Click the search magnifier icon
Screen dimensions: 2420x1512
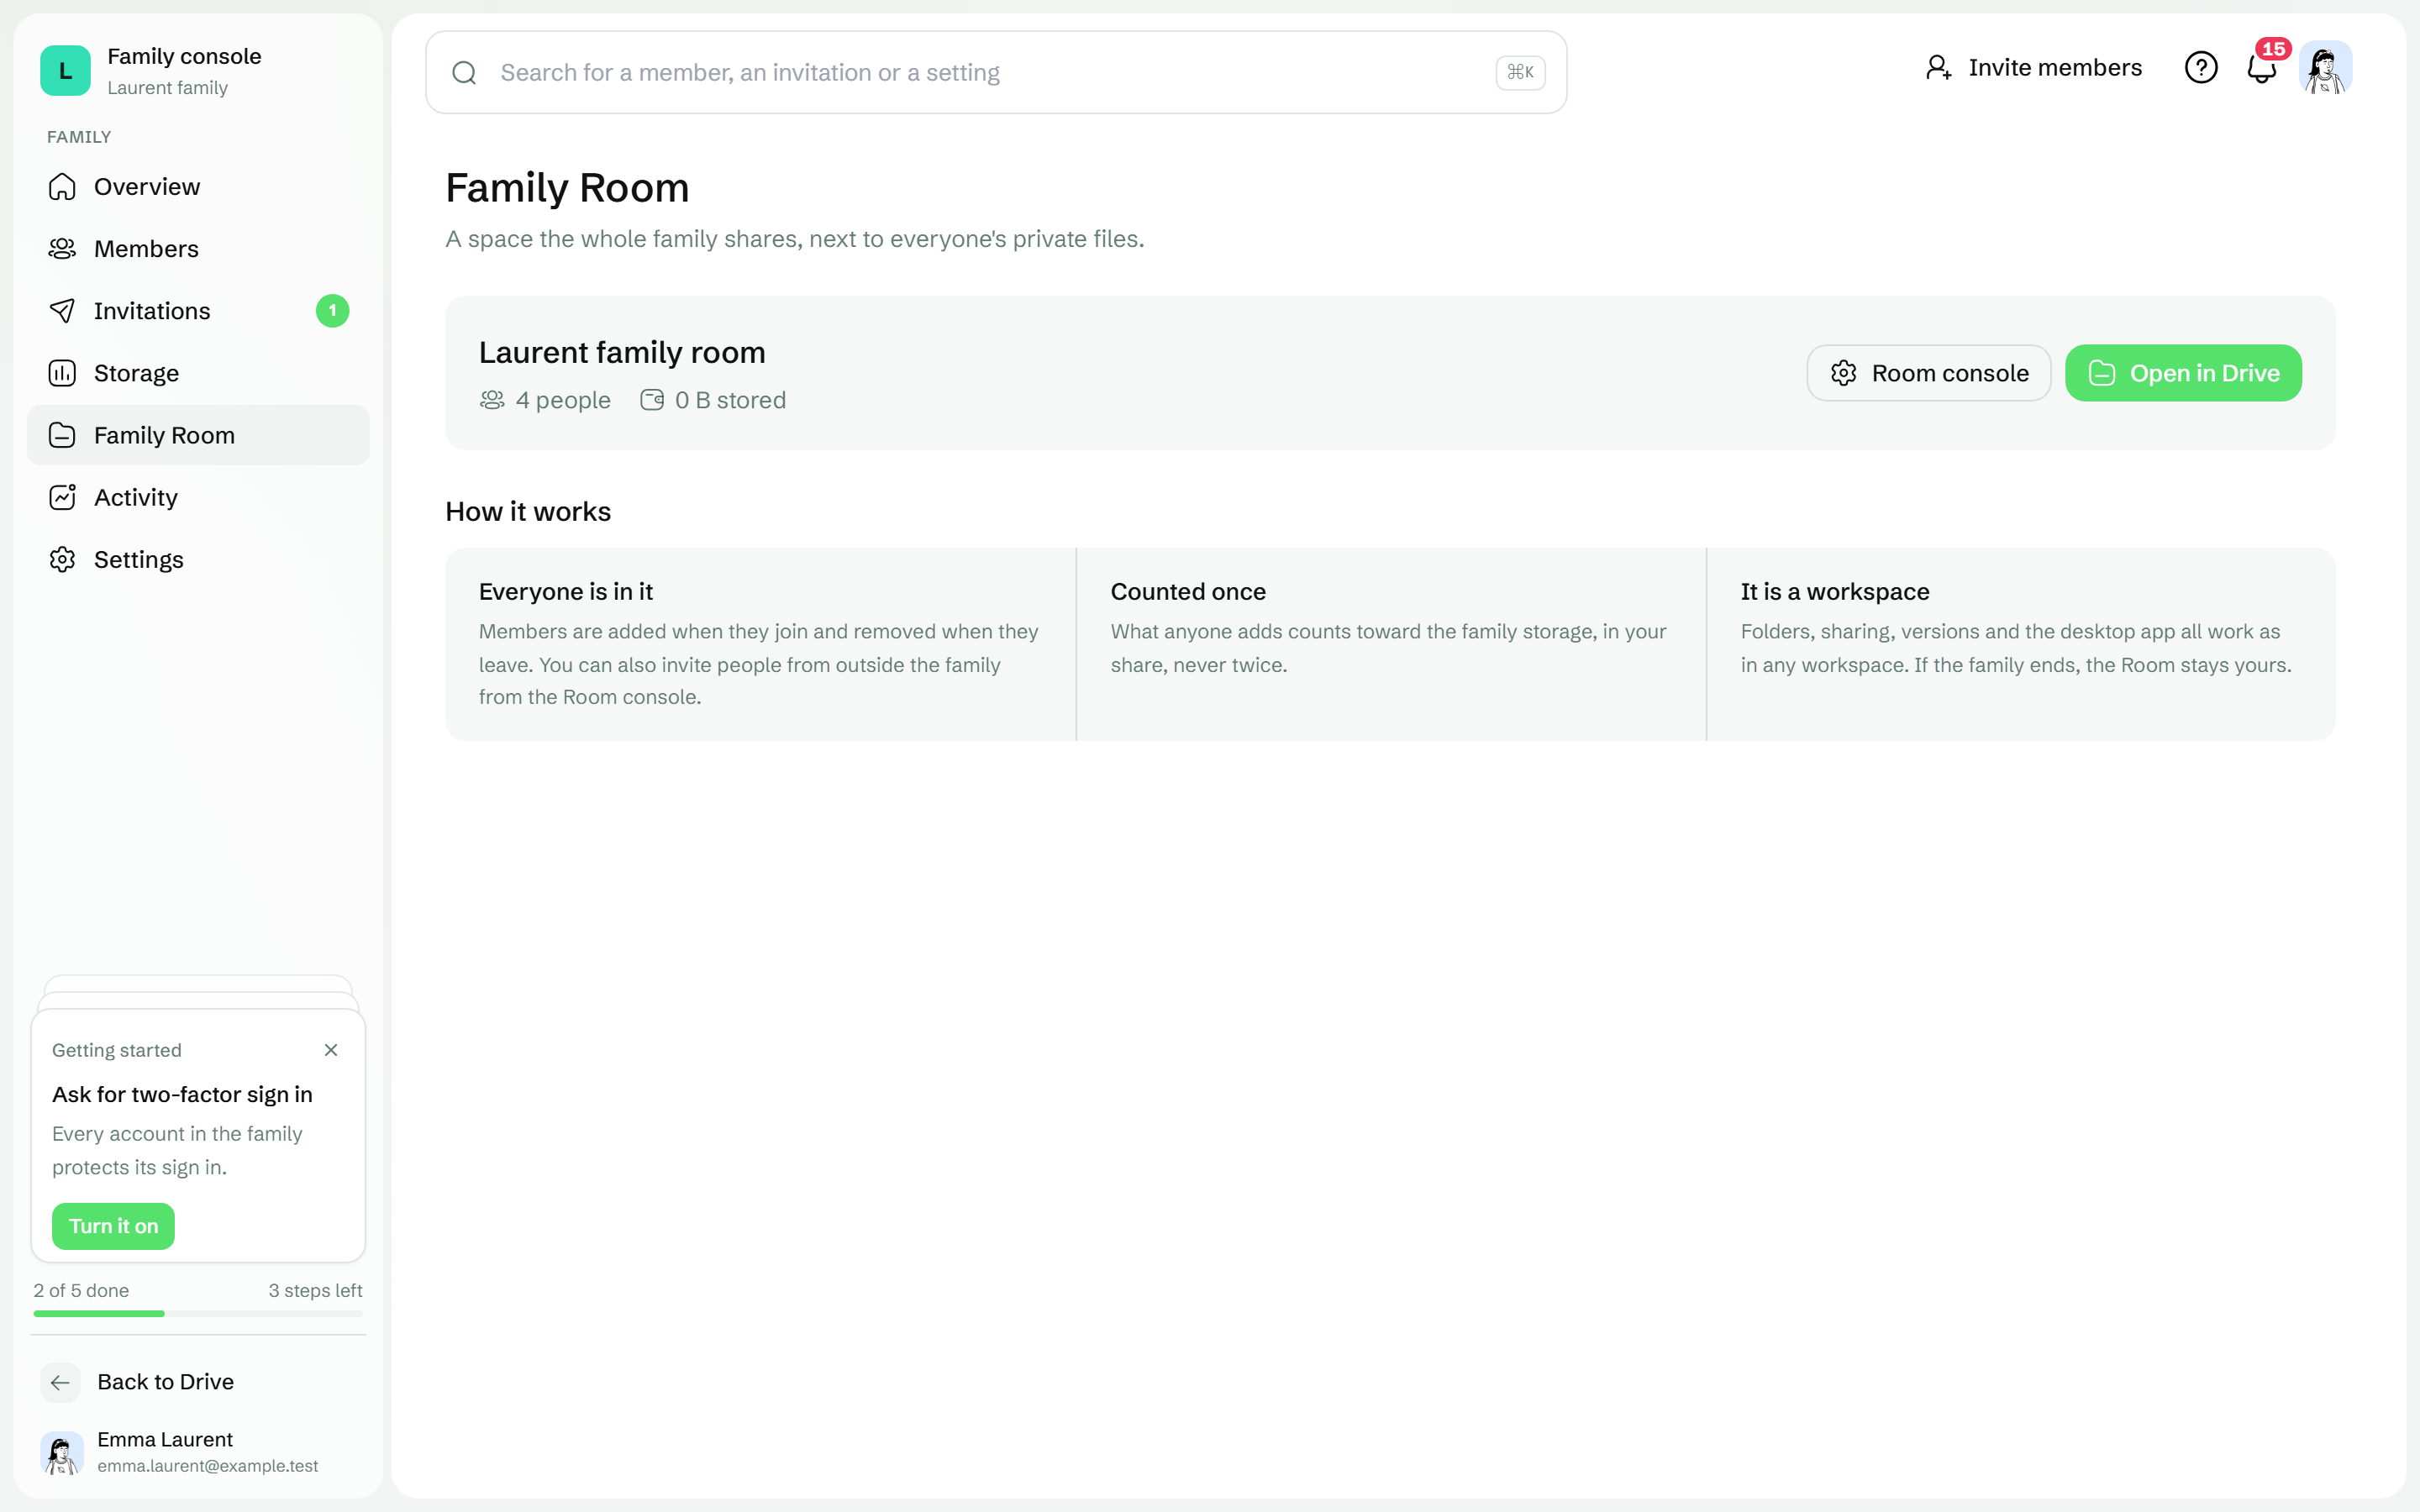[464, 72]
